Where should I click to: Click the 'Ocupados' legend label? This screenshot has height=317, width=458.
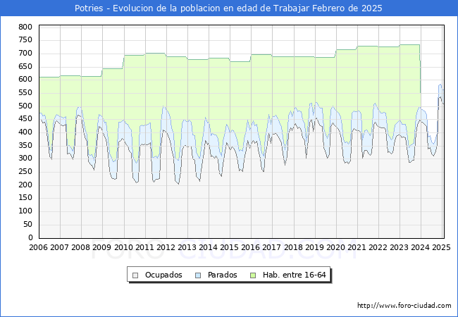point(163,275)
